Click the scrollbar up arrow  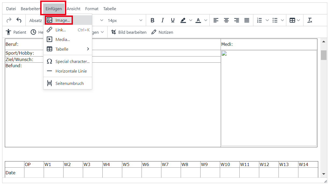324,41
